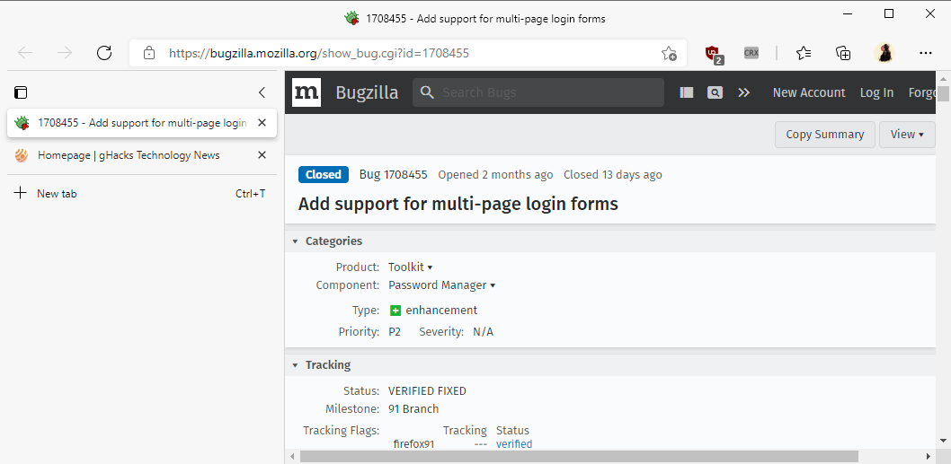This screenshot has width=951, height=464.
Task: Open the tab actions menu icon
Action: (x=21, y=92)
